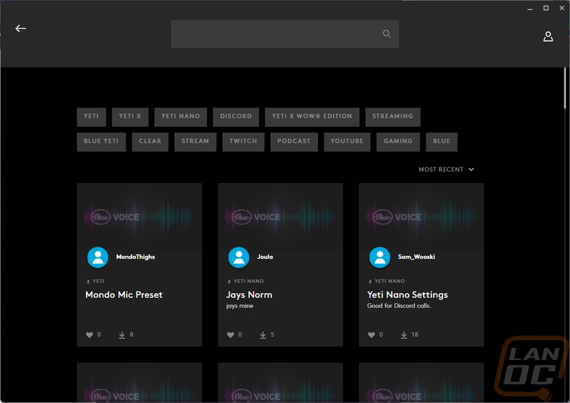Screen dimensions: 570x403
Task: Open the Yeti Nano Settings preset card
Action: [421, 265]
